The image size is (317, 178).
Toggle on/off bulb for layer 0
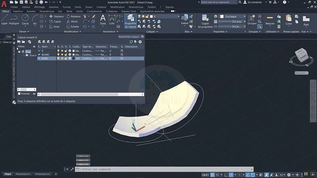(58, 51)
